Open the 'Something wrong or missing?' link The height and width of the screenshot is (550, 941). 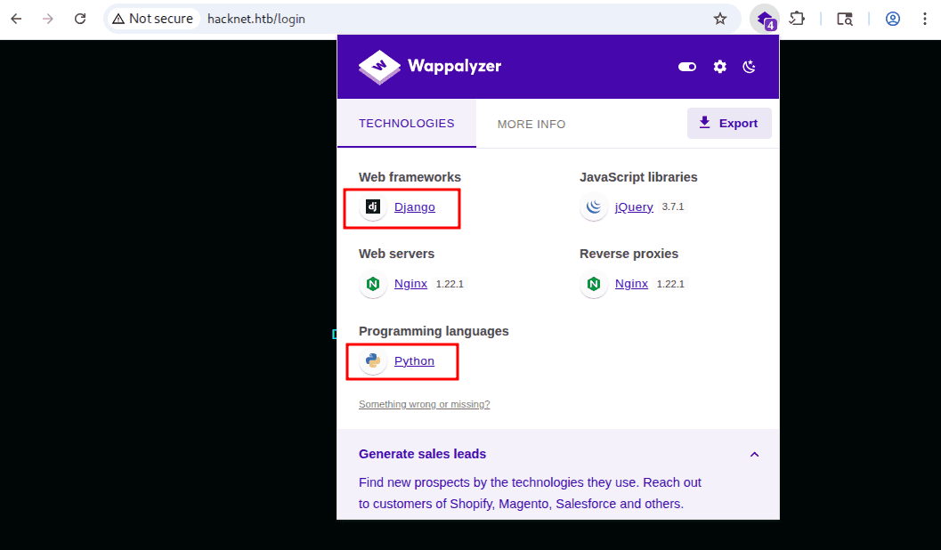[x=424, y=404]
